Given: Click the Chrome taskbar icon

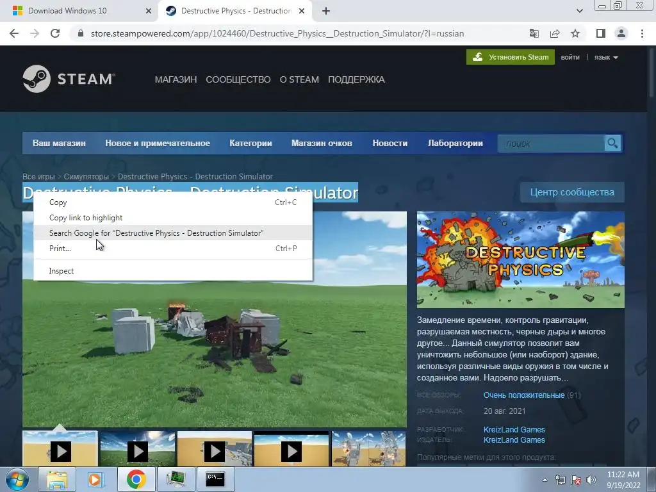Looking at the screenshot, I should point(136,479).
